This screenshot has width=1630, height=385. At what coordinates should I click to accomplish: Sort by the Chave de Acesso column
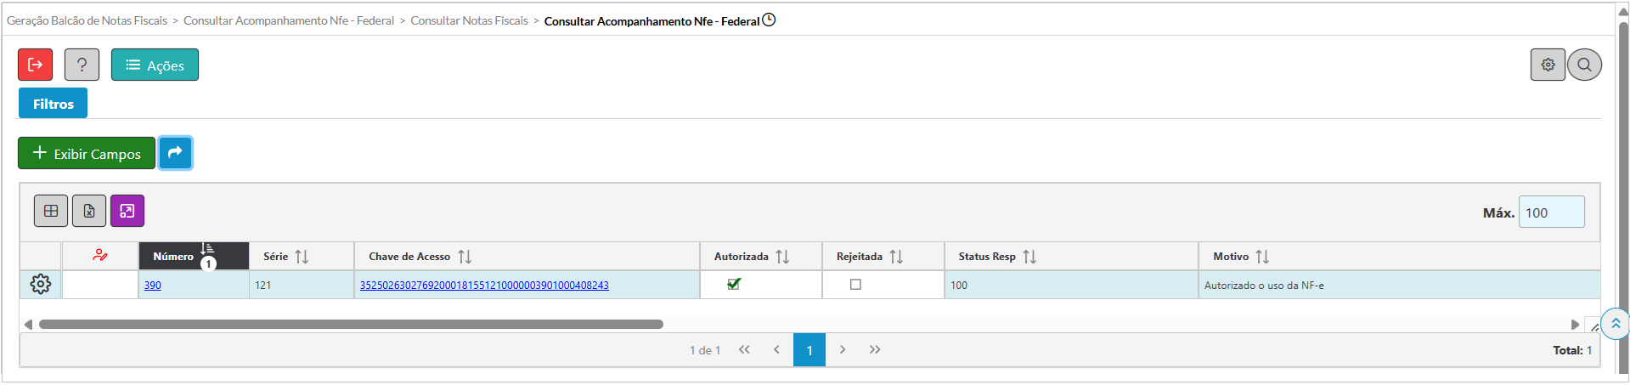(x=464, y=257)
